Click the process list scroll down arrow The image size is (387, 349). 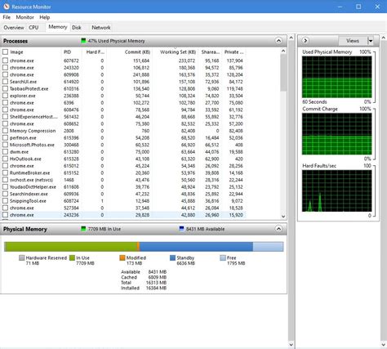pos(283,217)
